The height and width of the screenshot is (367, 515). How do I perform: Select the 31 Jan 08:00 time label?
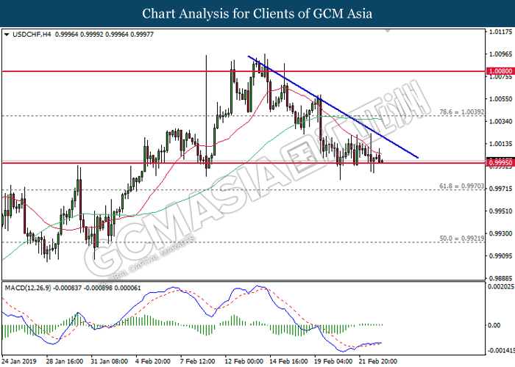click(x=110, y=361)
